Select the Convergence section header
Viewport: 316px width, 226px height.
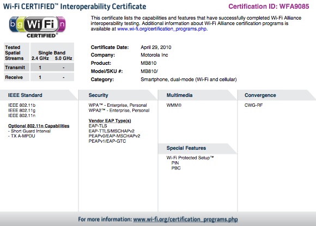coord(260,95)
